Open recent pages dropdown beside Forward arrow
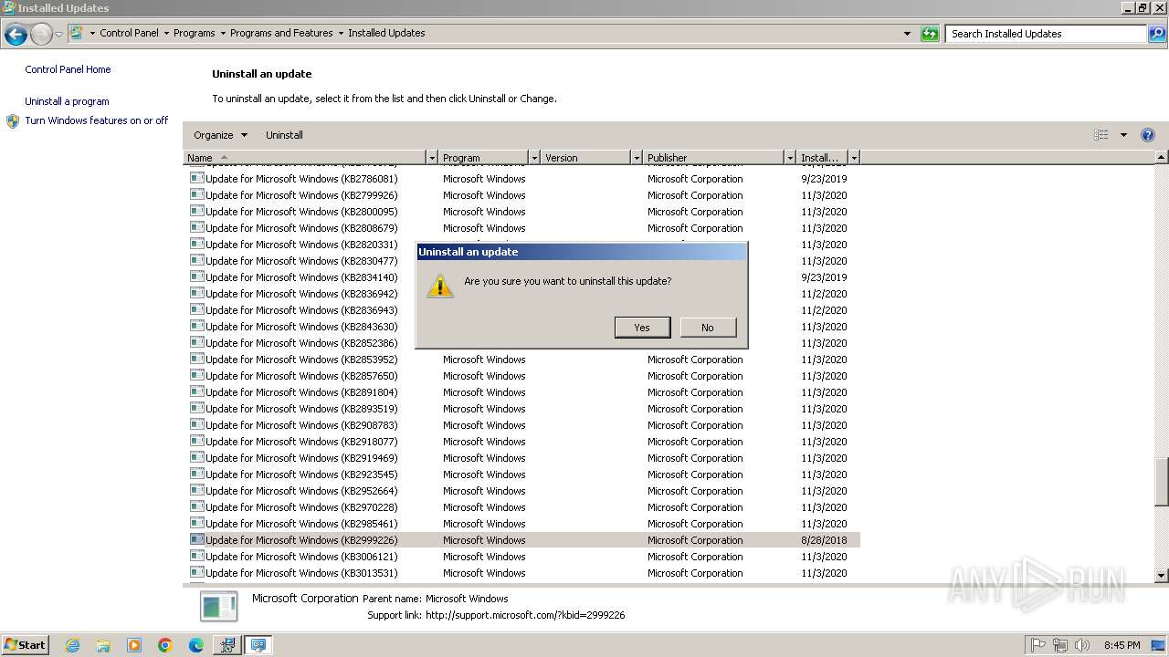The width and height of the screenshot is (1169, 657). [x=58, y=35]
